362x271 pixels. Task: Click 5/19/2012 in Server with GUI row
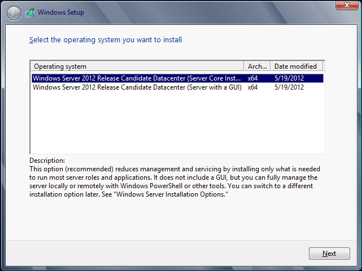(x=289, y=87)
